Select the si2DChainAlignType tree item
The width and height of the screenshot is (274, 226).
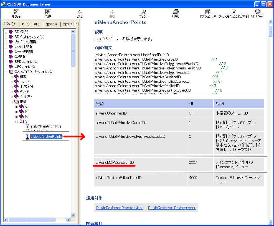point(46,126)
